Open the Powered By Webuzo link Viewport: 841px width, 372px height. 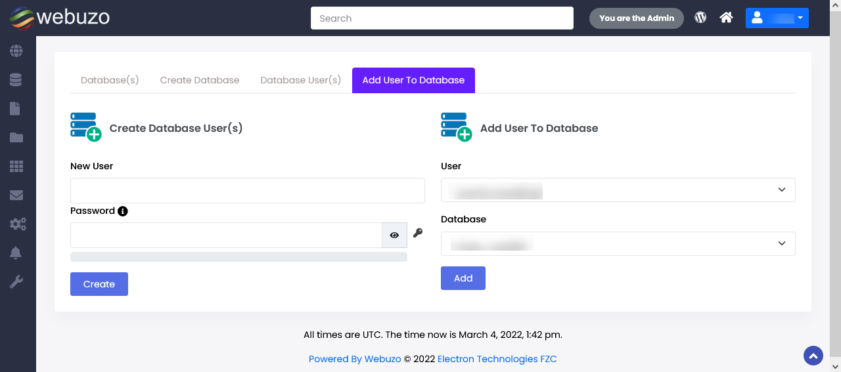[355, 359]
